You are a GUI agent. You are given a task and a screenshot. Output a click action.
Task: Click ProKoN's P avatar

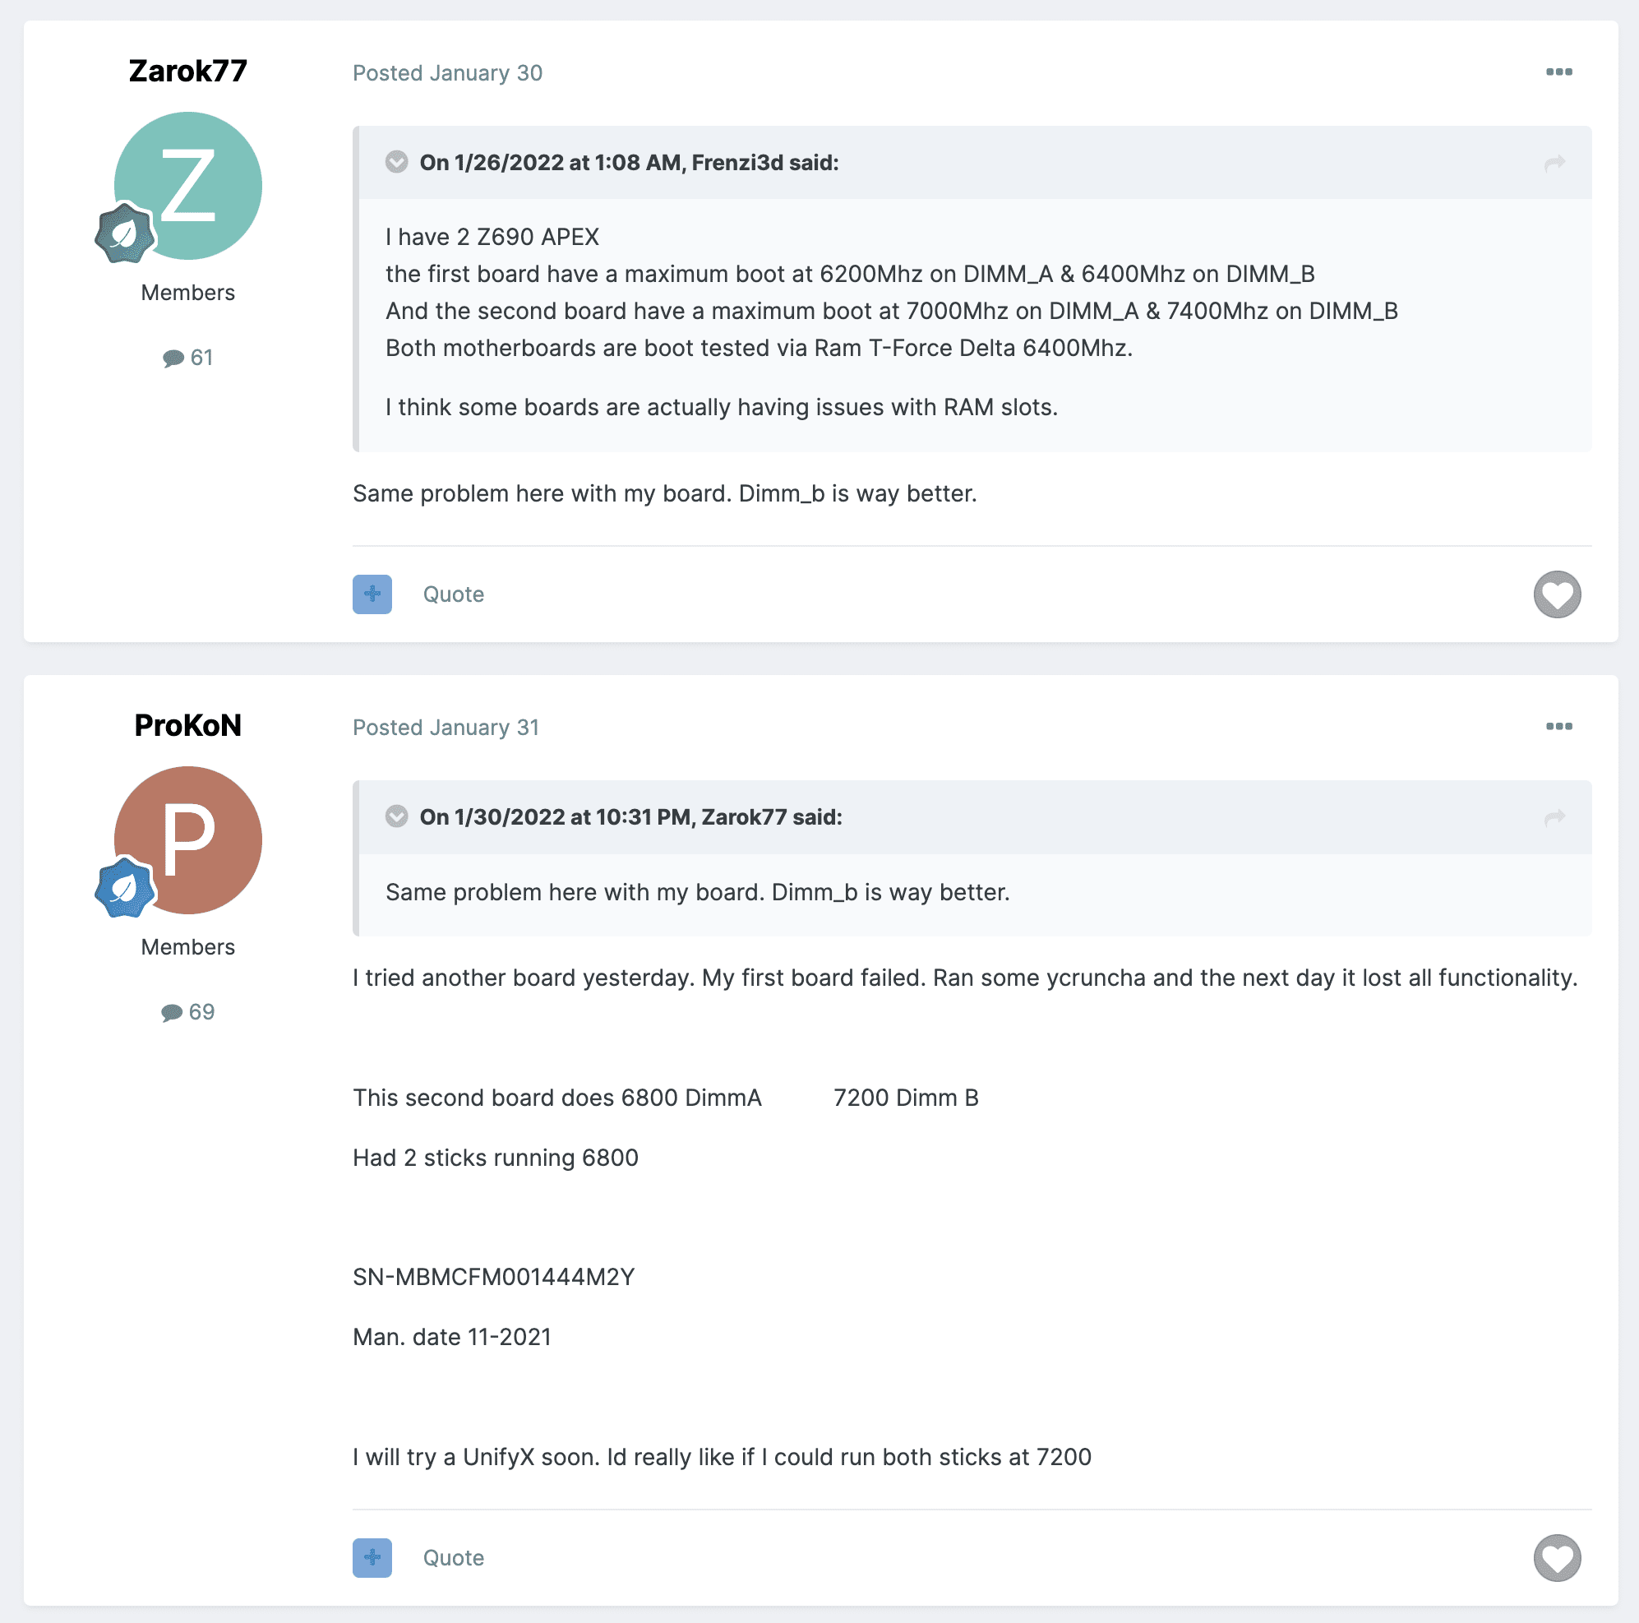188,840
